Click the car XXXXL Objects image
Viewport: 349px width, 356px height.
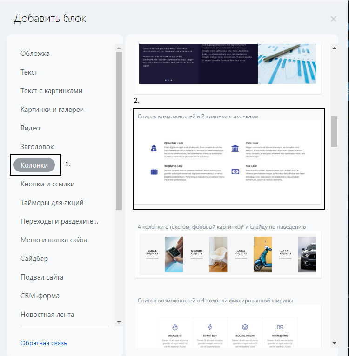307,254
